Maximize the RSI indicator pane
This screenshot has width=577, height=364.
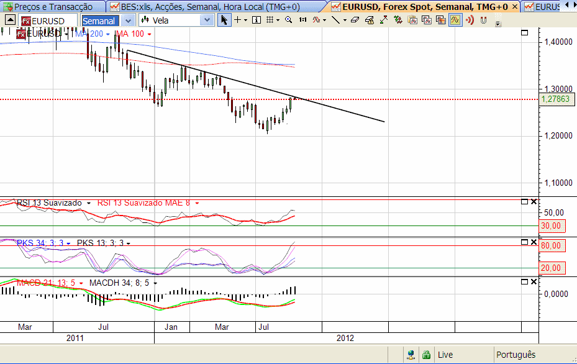click(525, 202)
